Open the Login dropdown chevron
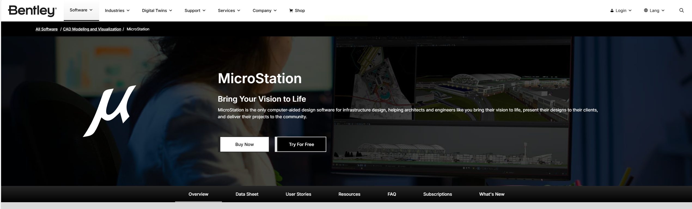The image size is (692, 209). click(630, 11)
